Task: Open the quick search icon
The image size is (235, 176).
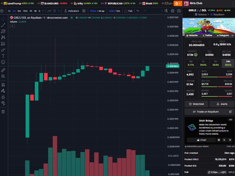Action: pos(166,11)
